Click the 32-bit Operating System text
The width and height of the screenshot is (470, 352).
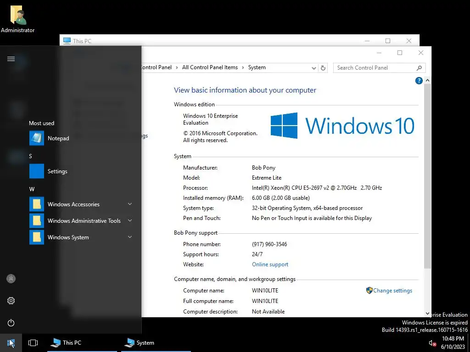(x=307, y=208)
